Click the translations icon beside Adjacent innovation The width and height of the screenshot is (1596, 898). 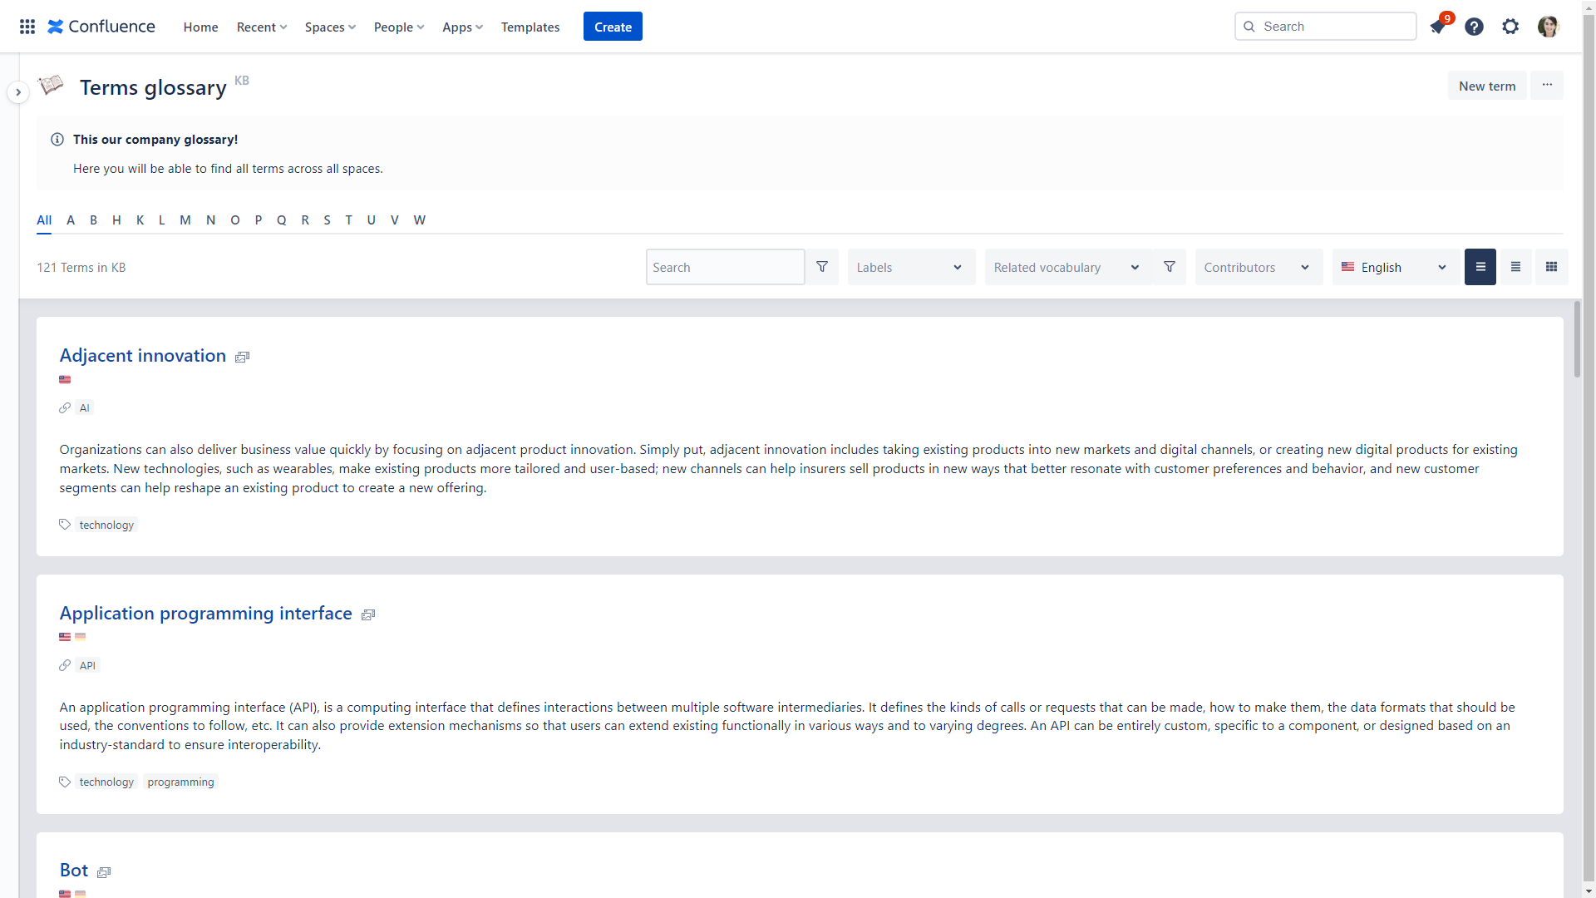coord(242,357)
